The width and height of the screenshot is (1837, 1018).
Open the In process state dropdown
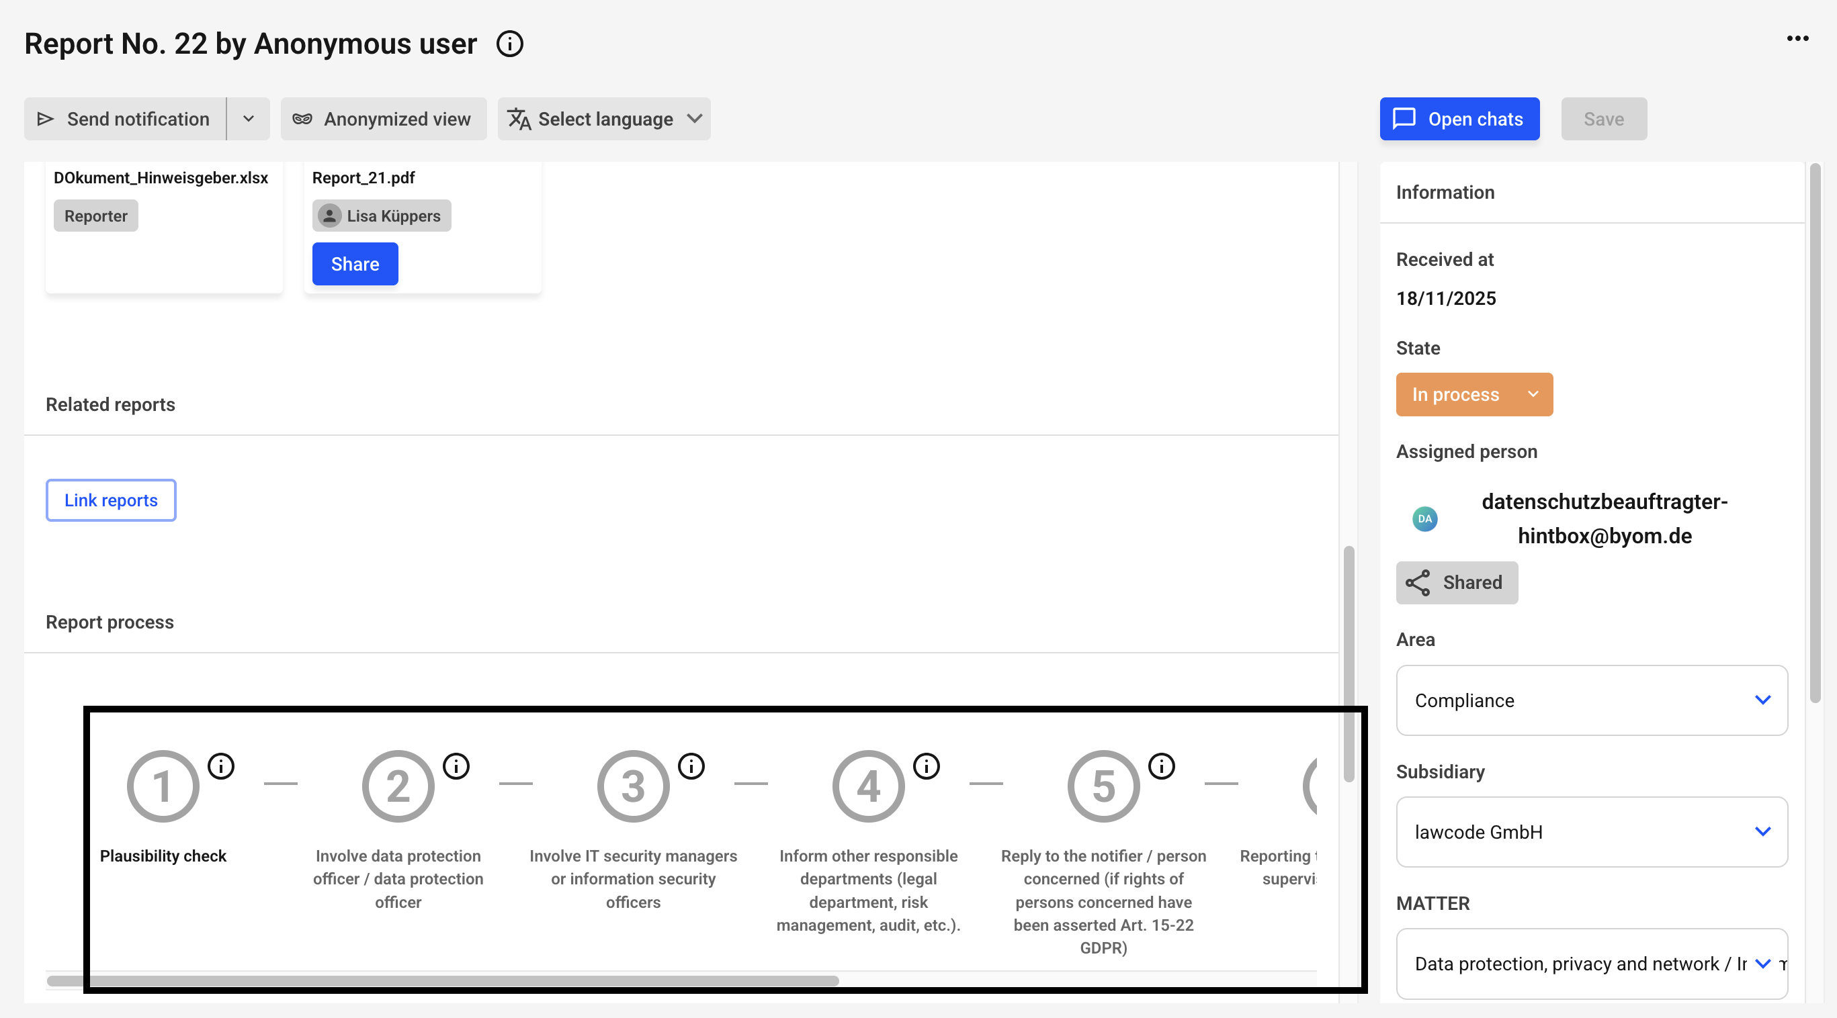point(1473,394)
